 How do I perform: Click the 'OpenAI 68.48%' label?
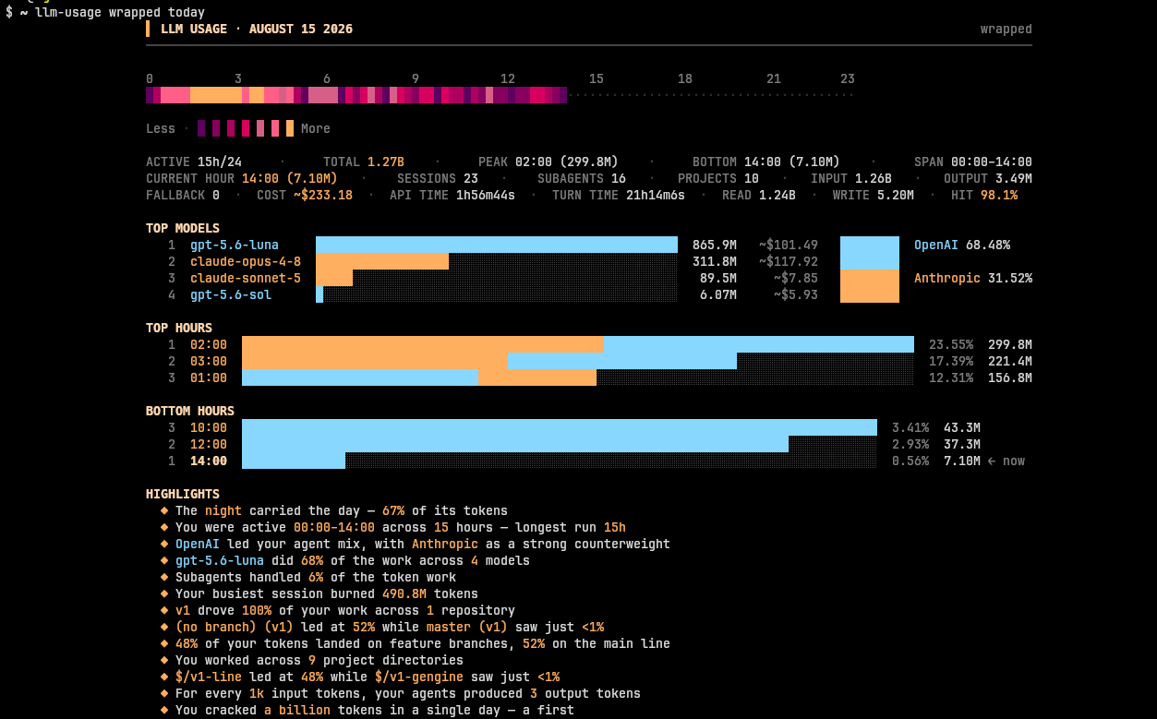(x=962, y=245)
